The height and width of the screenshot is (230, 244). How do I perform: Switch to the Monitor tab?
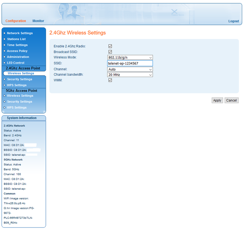click(x=38, y=21)
